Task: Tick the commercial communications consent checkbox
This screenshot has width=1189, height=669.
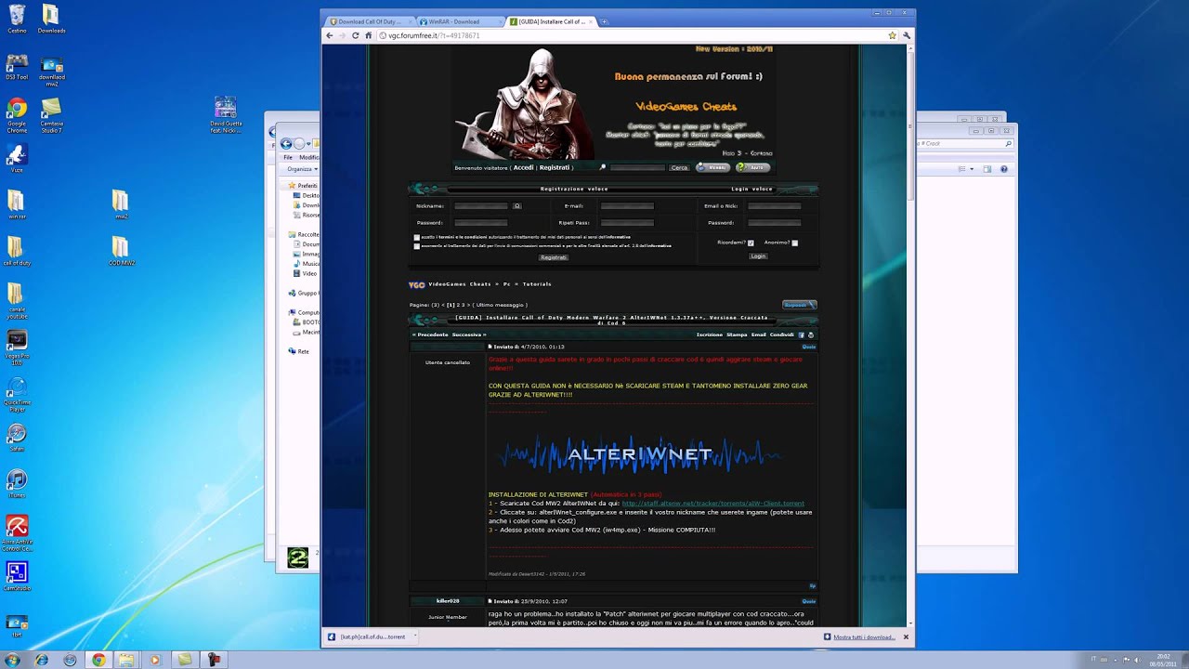Action: coord(416,246)
